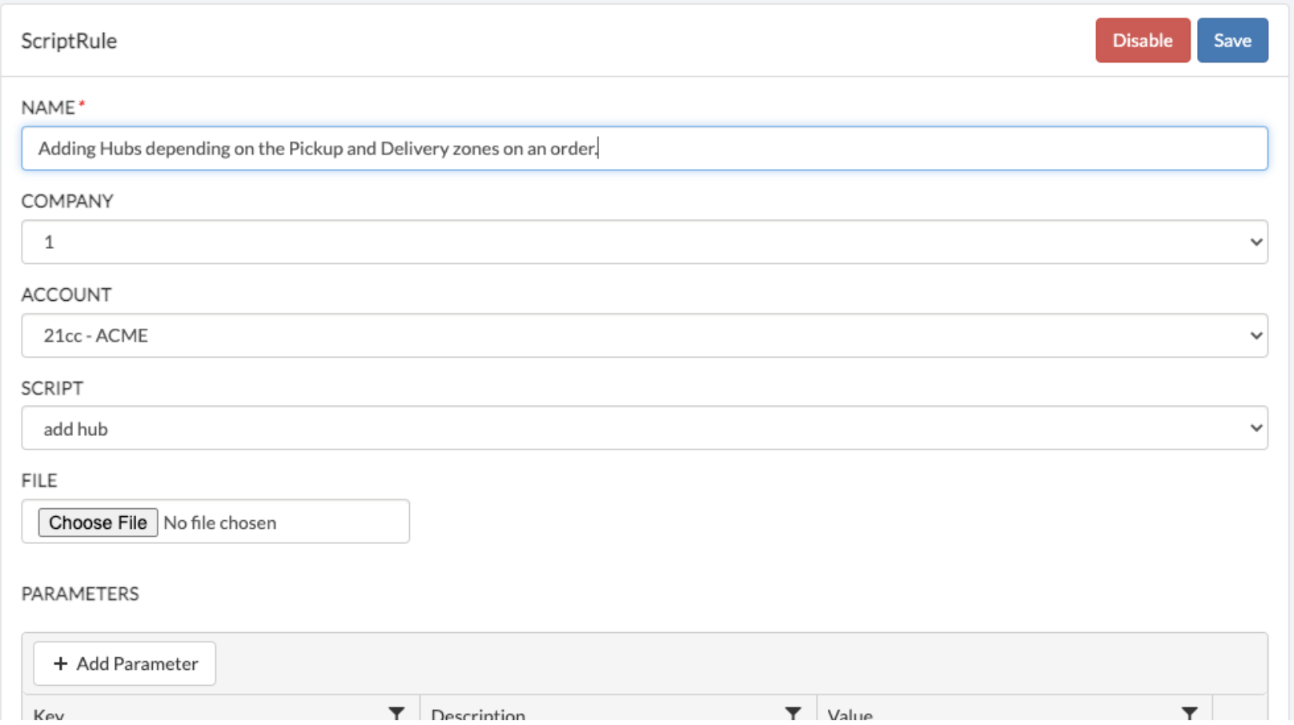Filter the Description column
Viewport: 1294px width, 725px height.
click(793, 714)
